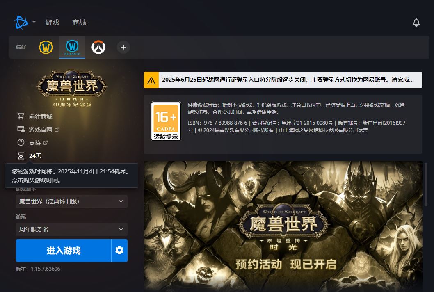Select the WoW Classic tab
434x292 pixels.
[x=72, y=47]
